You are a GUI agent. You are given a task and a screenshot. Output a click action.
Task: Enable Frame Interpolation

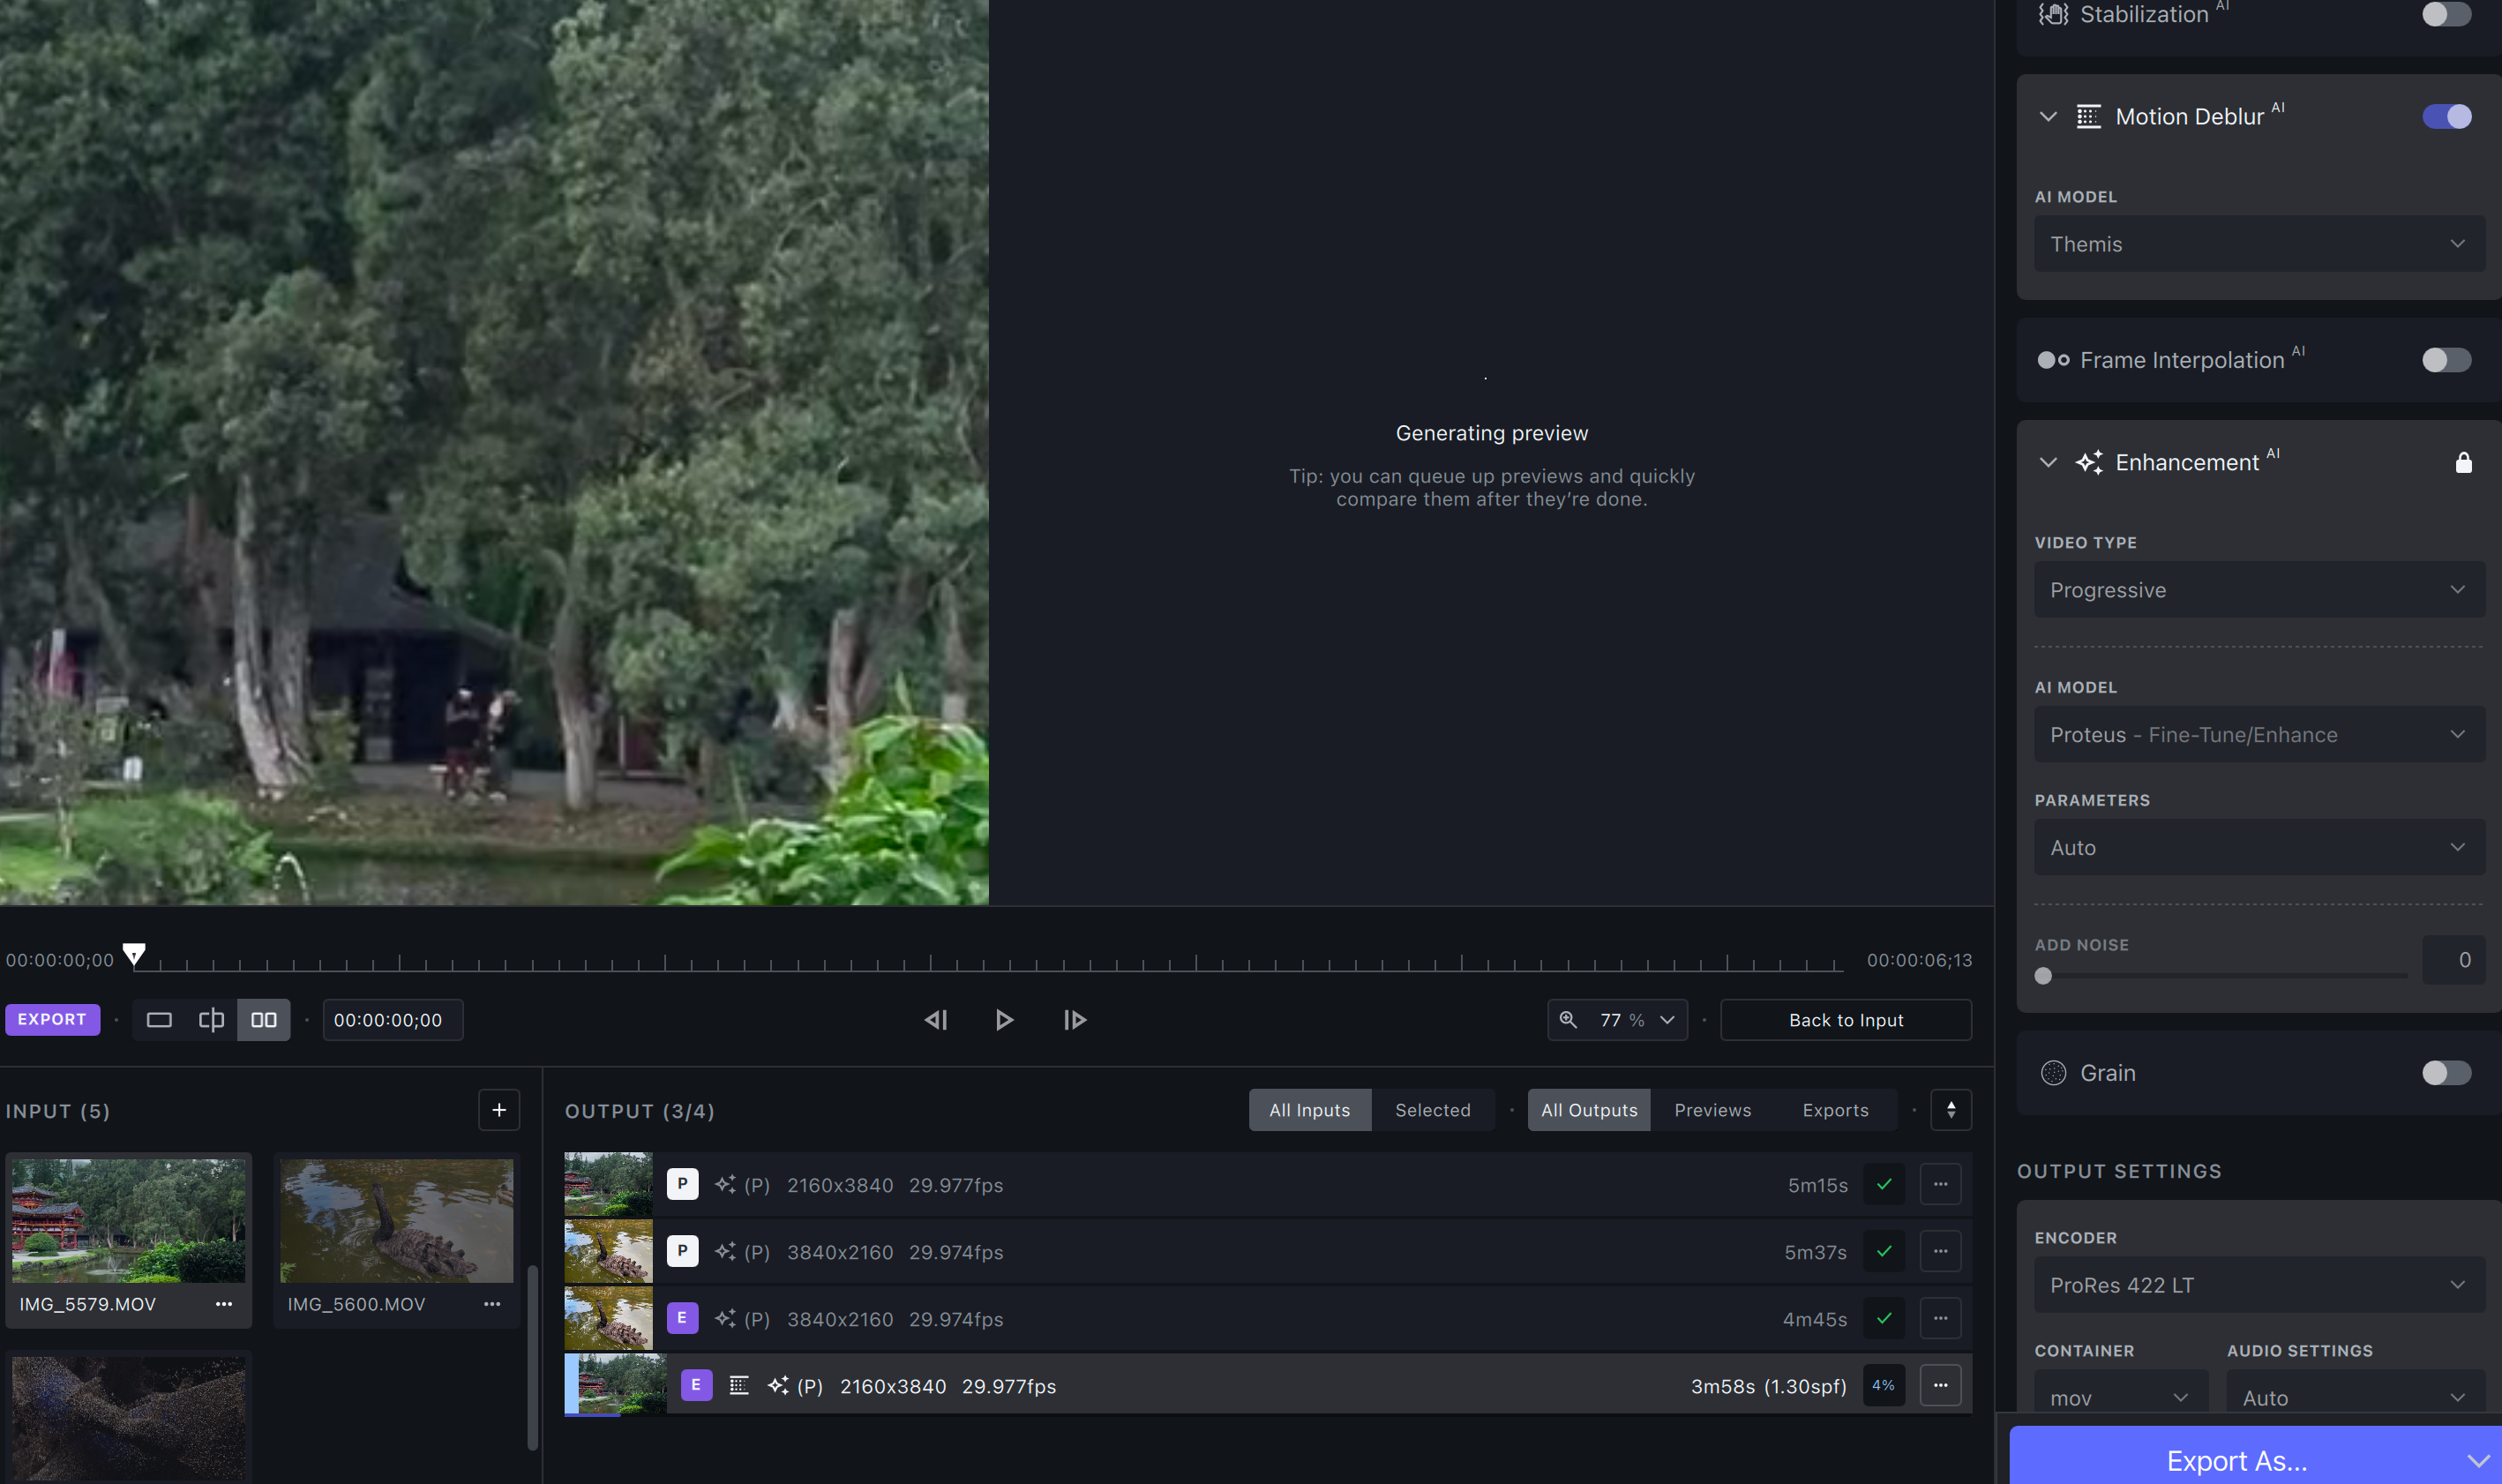2446,360
